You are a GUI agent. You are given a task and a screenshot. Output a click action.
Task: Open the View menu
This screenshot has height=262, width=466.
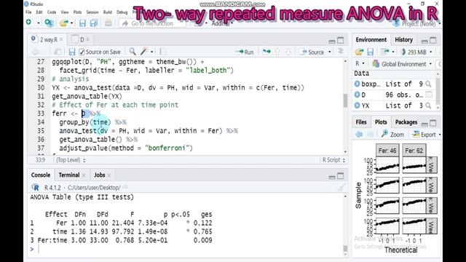click(65, 12)
